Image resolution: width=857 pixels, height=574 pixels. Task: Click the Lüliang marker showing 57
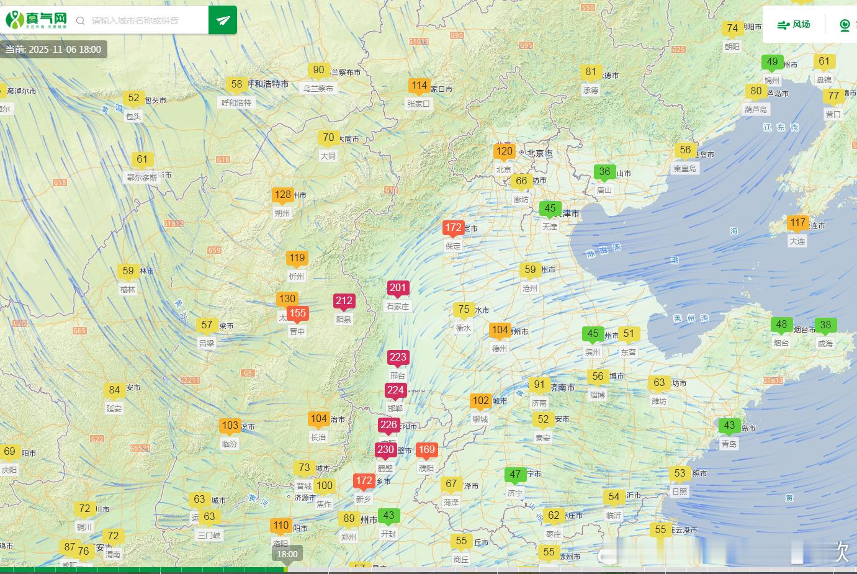click(x=207, y=325)
